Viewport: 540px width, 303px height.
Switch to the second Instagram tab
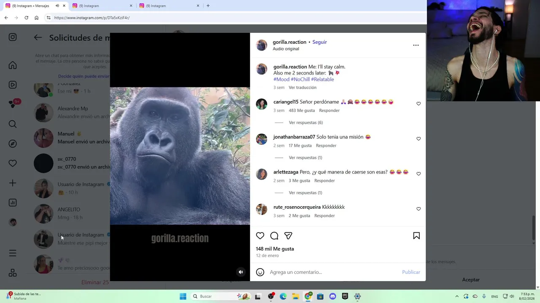102,6
